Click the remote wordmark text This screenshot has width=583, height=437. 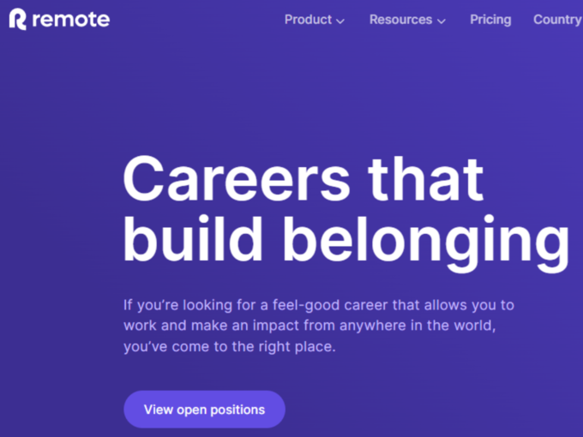click(71, 20)
